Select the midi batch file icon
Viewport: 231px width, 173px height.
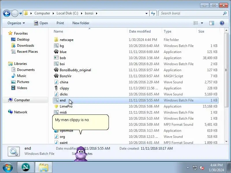(x=56, y=112)
